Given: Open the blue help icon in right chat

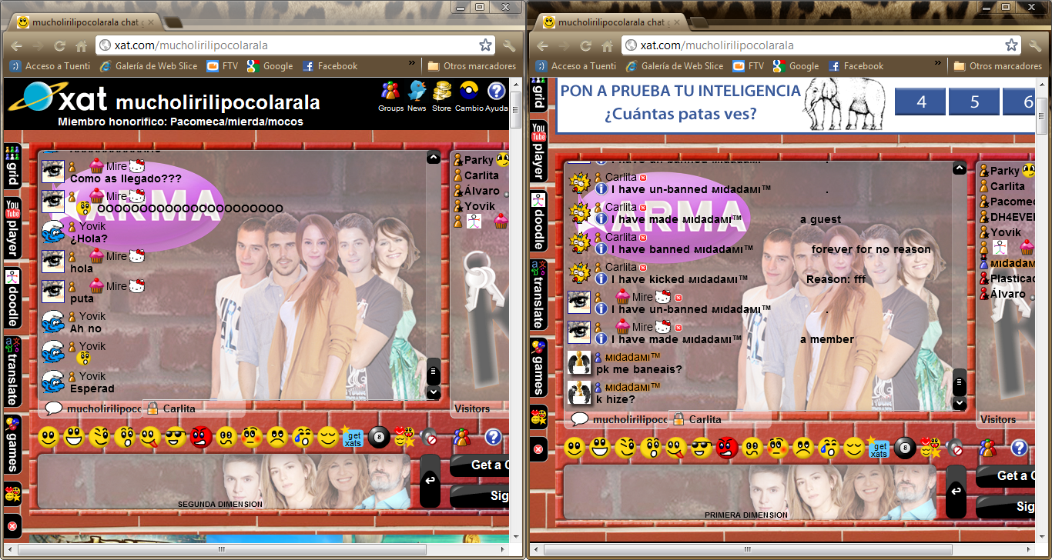Looking at the screenshot, I should pos(1019,447).
